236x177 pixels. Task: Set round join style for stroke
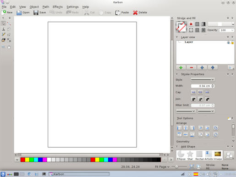(200, 99)
